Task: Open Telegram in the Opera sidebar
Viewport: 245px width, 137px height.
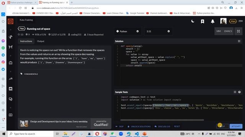Action: pos(3,55)
